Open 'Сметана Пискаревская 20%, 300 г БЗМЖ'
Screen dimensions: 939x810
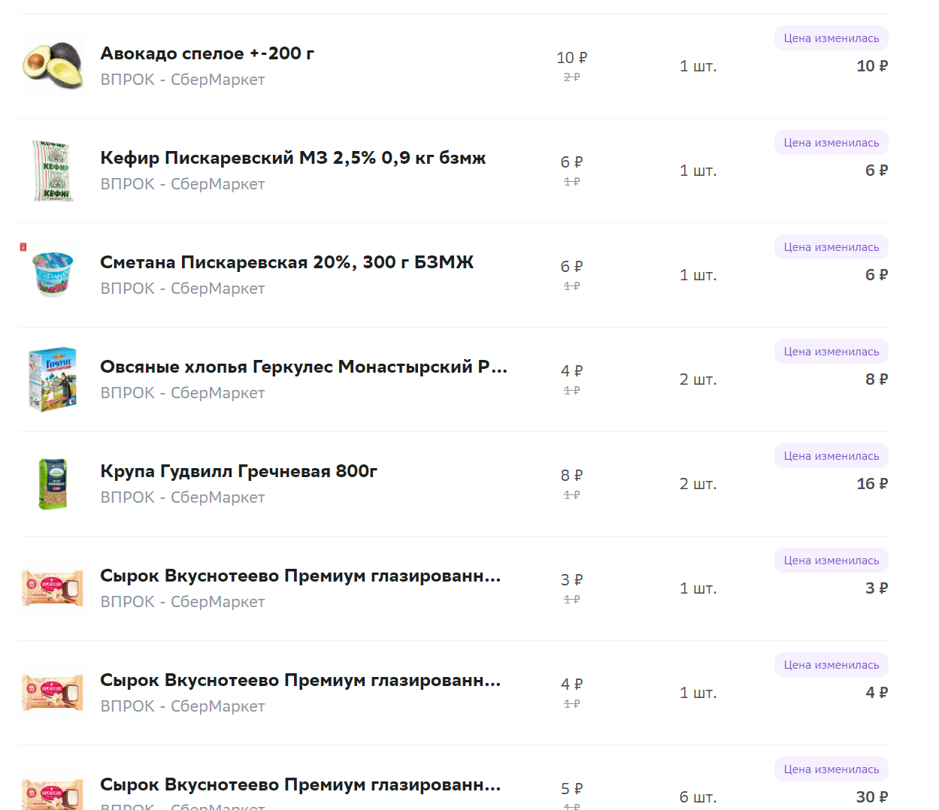[x=287, y=262]
